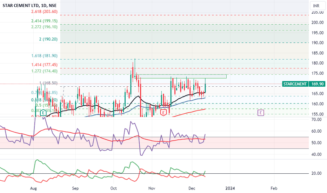Screen dimensions: 327x193
Task: Click the 20.00 ADX pane axis label
Action: click(x=316, y=173)
